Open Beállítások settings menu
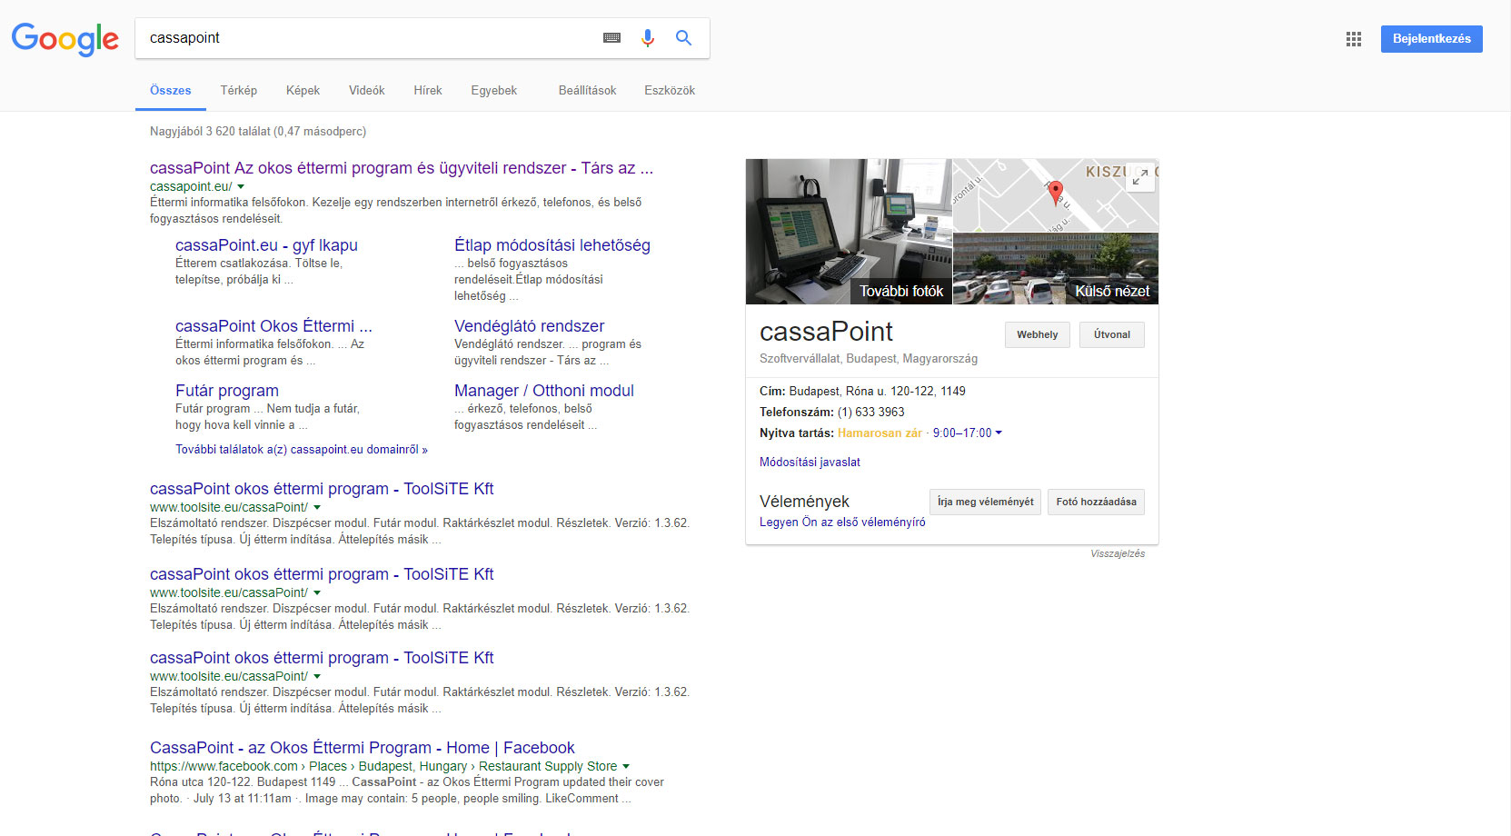Screen dimensions: 1511x836 (x=587, y=91)
